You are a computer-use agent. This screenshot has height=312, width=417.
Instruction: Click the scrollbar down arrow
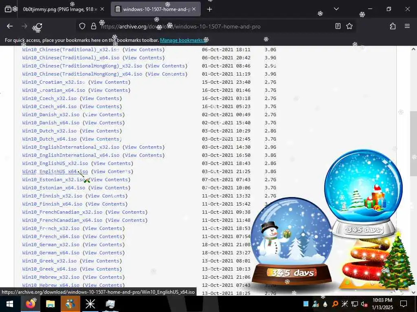point(413,292)
